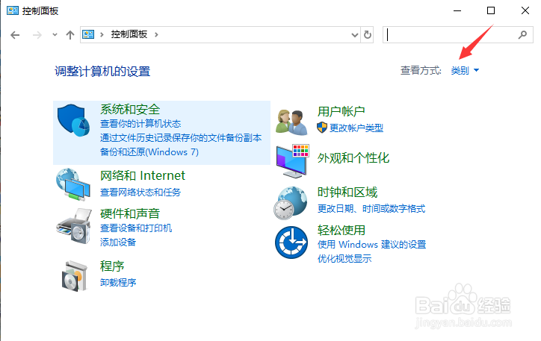The width and height of the screenshot is (541, 341).
Task: Click the System and Security shield icon
Action: click(x=73, y=121)
